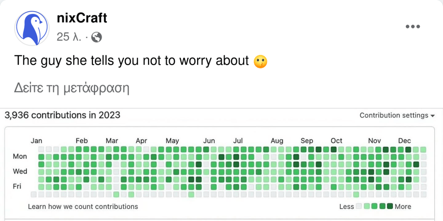This screenshot has height=221, width=443.
Task: Click the Jan month label
Action: tap(36, 141)
